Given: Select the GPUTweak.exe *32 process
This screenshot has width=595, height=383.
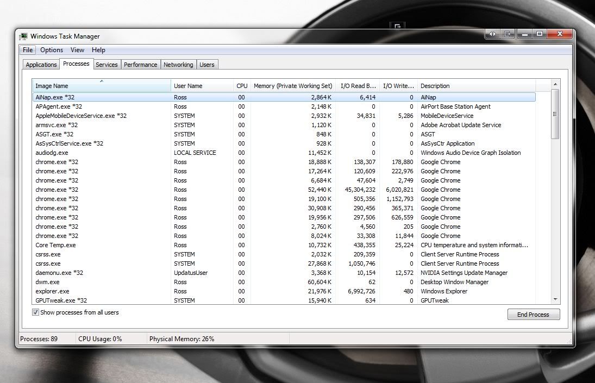Looking at the screenshot, I should [284, 300].
